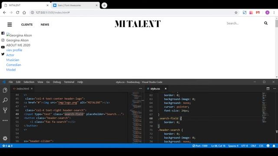Click the NEWS nav link
The height and width of the screenshot is (156, 278).
45,25
